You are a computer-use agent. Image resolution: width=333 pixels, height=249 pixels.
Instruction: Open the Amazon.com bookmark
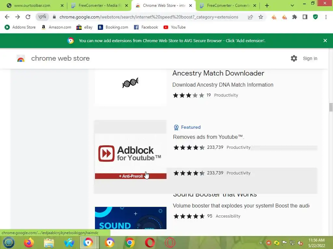pos(56,27)
